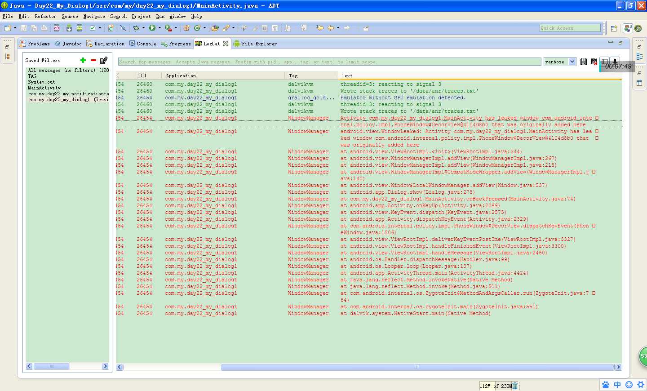
Task: Expand External Tools dropdown arrow
Action: point(176,28)
